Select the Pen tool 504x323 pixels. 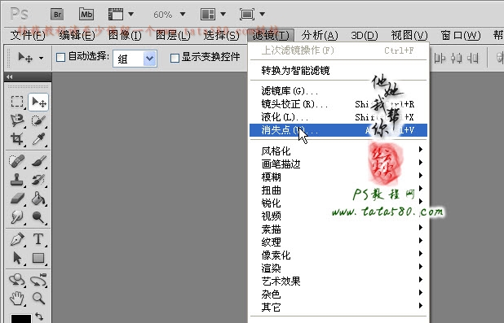[17, 239]
